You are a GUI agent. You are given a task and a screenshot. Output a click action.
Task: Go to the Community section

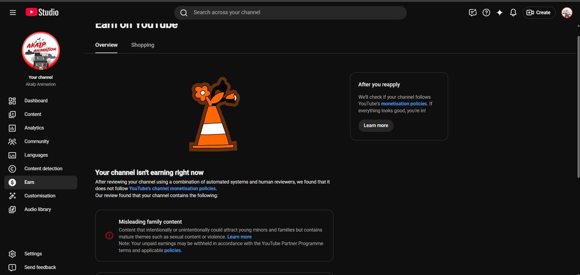(41, 141)
